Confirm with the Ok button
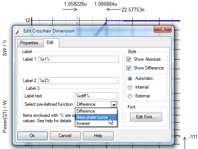 (x=32, y=136)
